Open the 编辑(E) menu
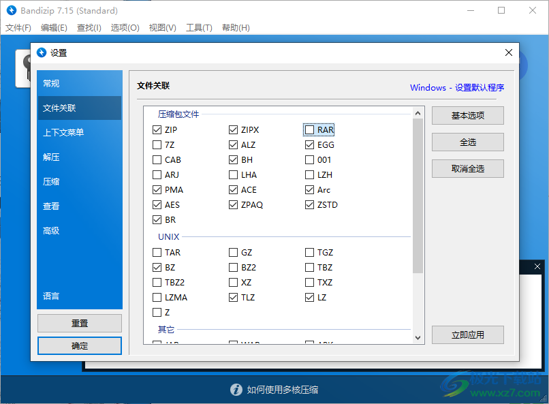 (x=54, y=28)
